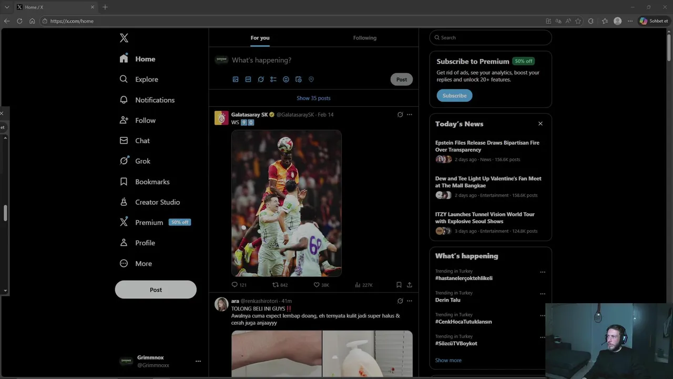Open Explore in sidebar

[x=139, y=79]
